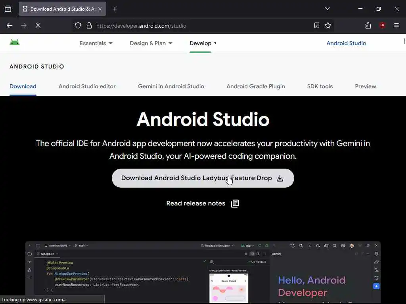The height and width of the screenshot is (304, 406).
Task: Click the site padlock security icon
Action: 89,26
